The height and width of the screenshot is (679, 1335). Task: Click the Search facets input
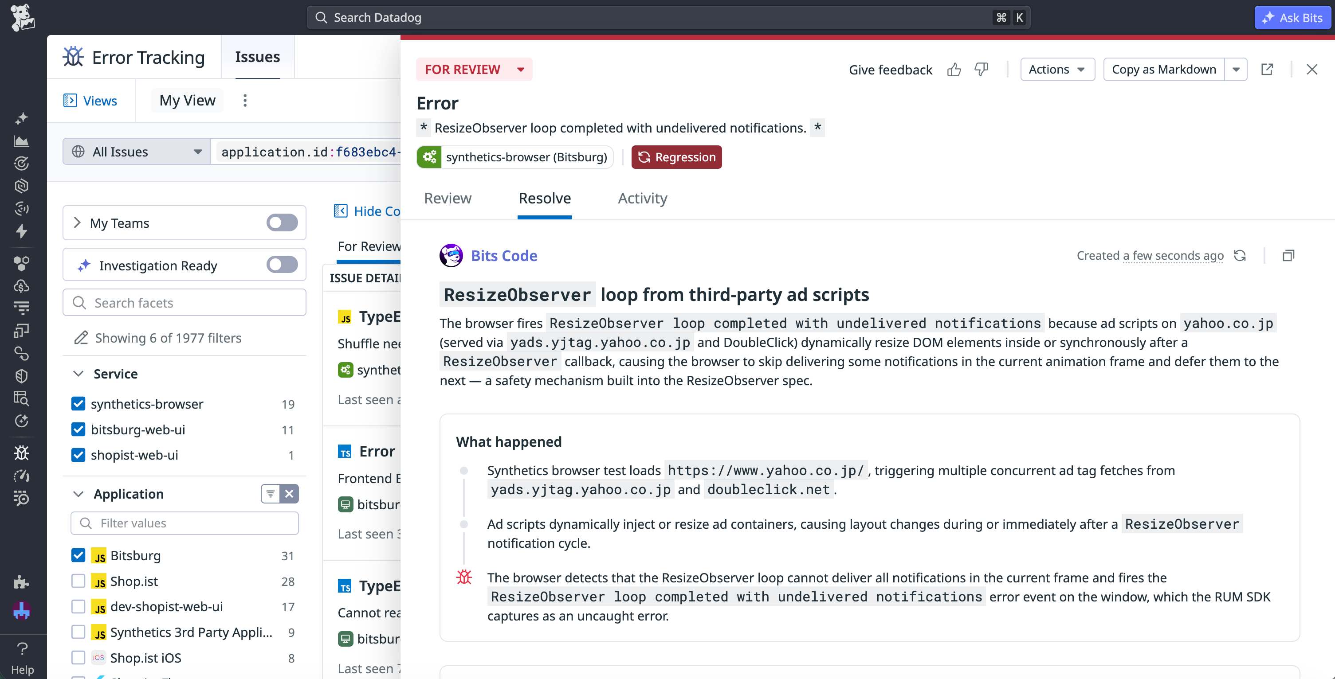pyautogui.click(x=185, y=302)
